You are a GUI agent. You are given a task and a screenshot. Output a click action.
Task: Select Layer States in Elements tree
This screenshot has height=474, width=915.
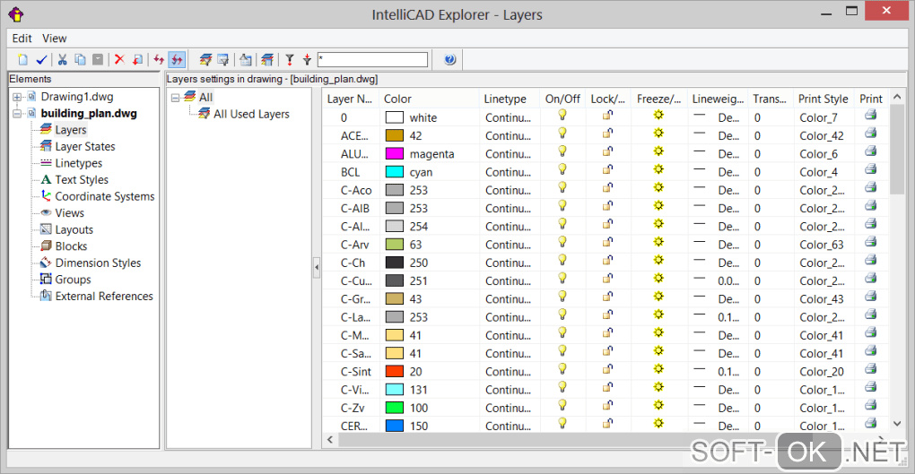[84, 146]
